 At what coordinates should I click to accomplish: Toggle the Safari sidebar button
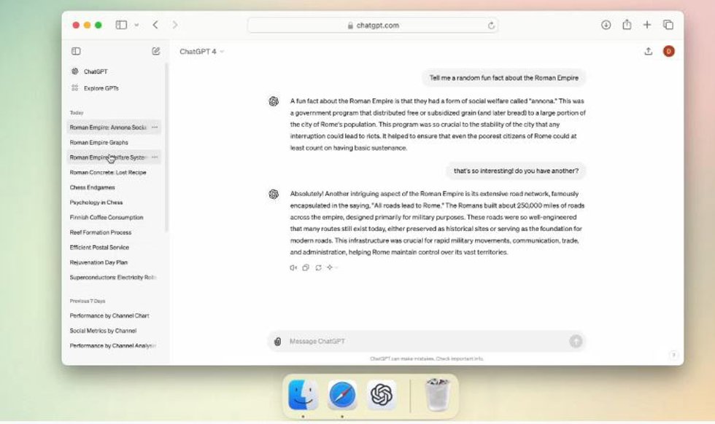[121, 25]
